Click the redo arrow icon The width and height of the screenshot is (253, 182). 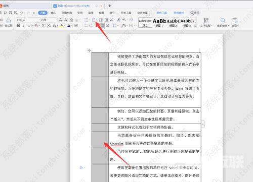28,13
